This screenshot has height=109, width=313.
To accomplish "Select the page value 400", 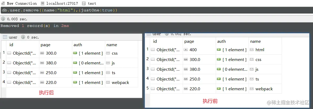I will tap(193, 50).
